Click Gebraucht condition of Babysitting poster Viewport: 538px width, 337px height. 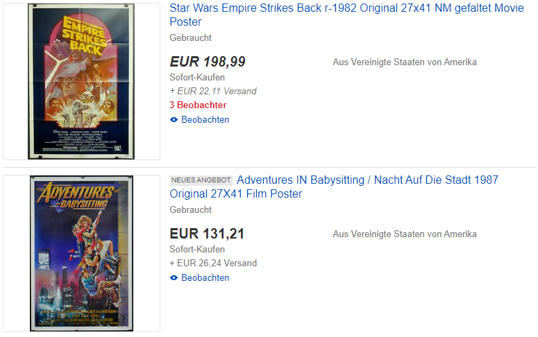click(x=190, y=210)
